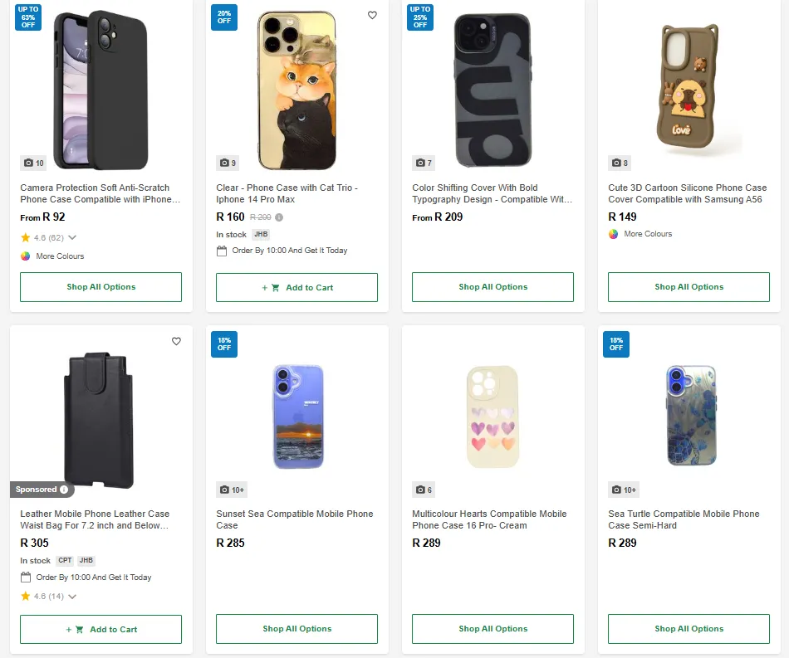Open Color Shifting Cover product title link
The image size is (789, 658).
493,193
